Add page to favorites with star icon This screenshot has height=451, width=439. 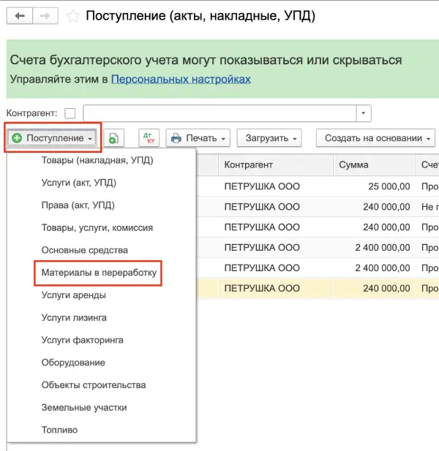click(72, 15)
